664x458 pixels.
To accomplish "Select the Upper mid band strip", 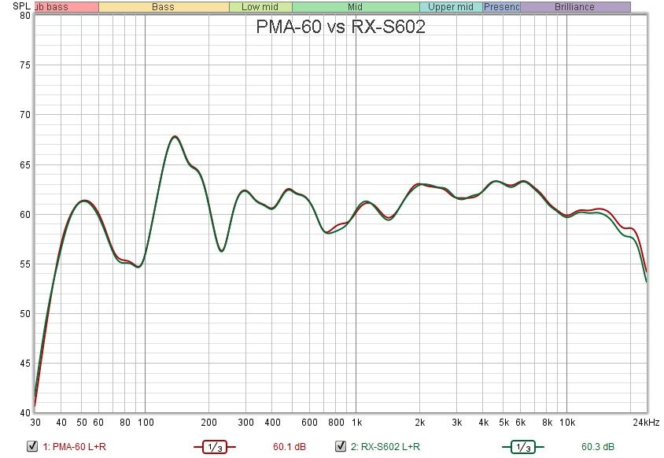I will point(450,7).
